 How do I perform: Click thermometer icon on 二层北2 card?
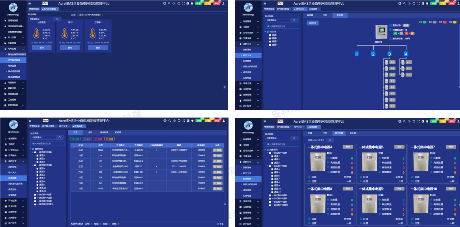tap(64, 33)
